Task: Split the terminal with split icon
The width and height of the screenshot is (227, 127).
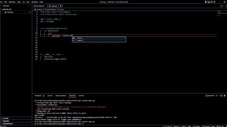Action: 221,96
